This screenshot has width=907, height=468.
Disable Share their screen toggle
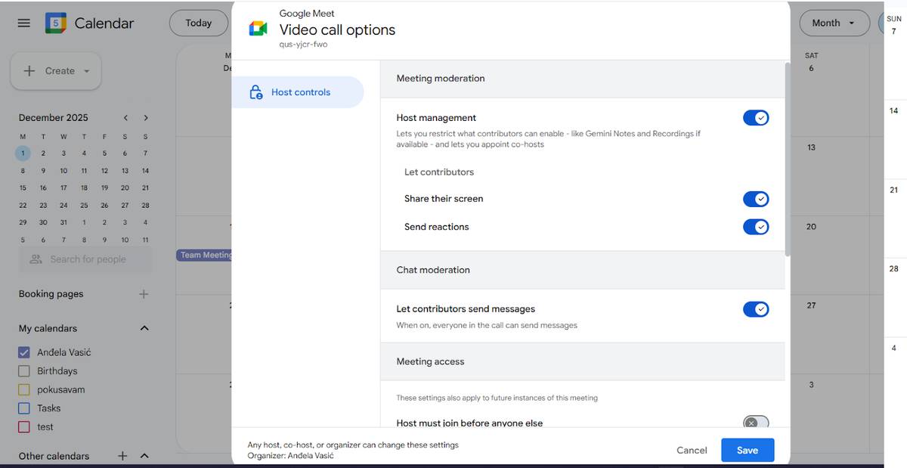(755, 199)
